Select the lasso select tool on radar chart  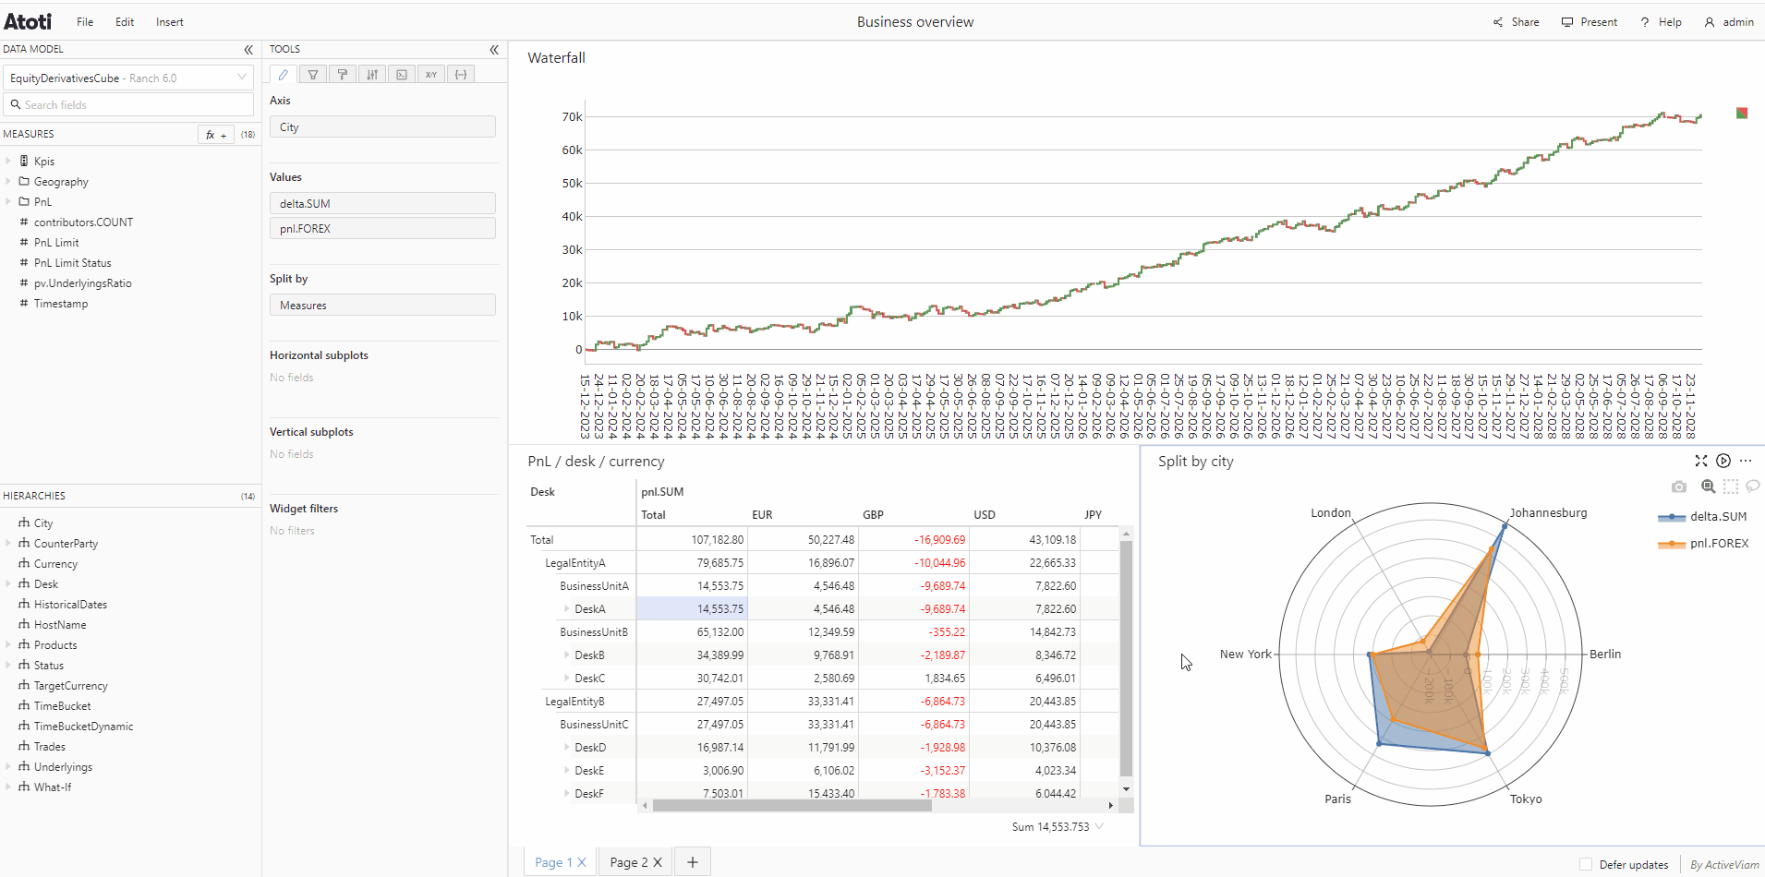pos(1753,487)
